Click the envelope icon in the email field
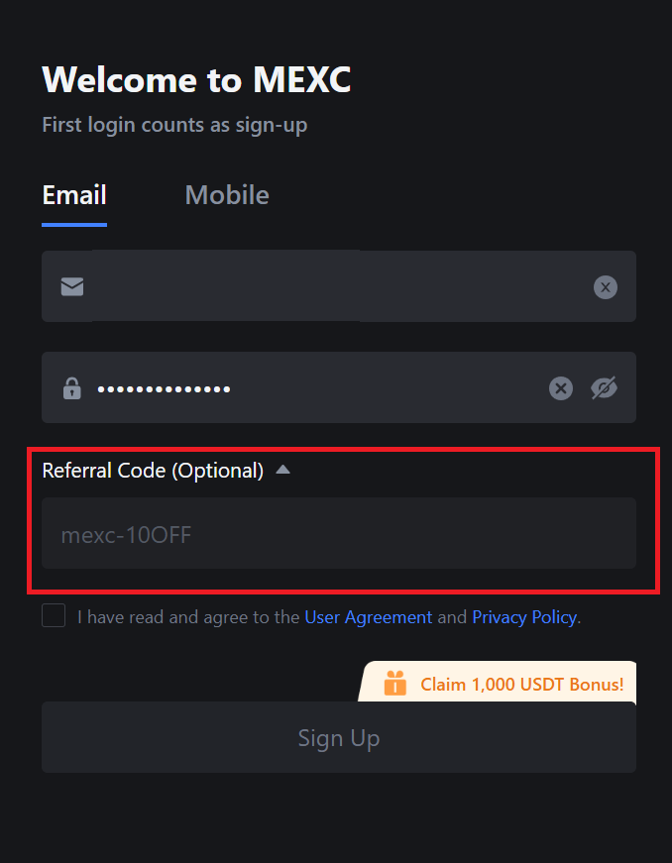This screenshot has width=672, height=863. [x=71, y=286]
